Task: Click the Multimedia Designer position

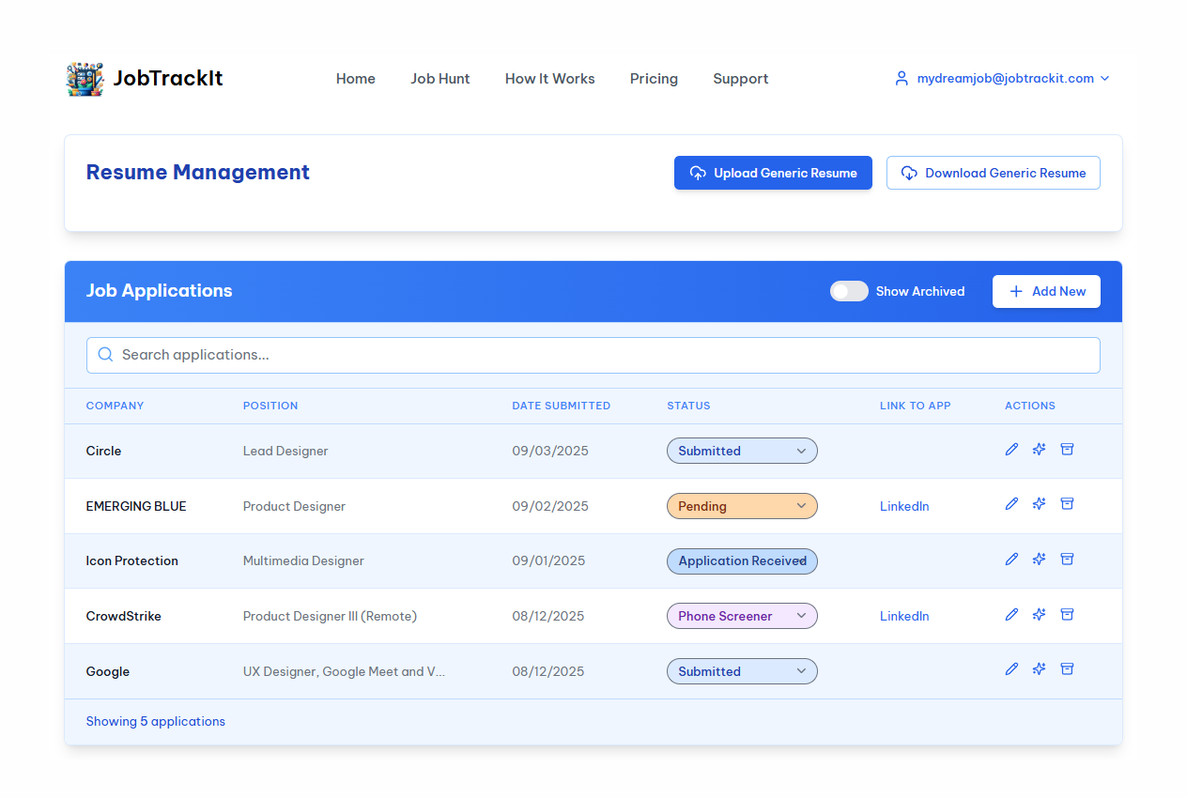Action: [303, 560]
